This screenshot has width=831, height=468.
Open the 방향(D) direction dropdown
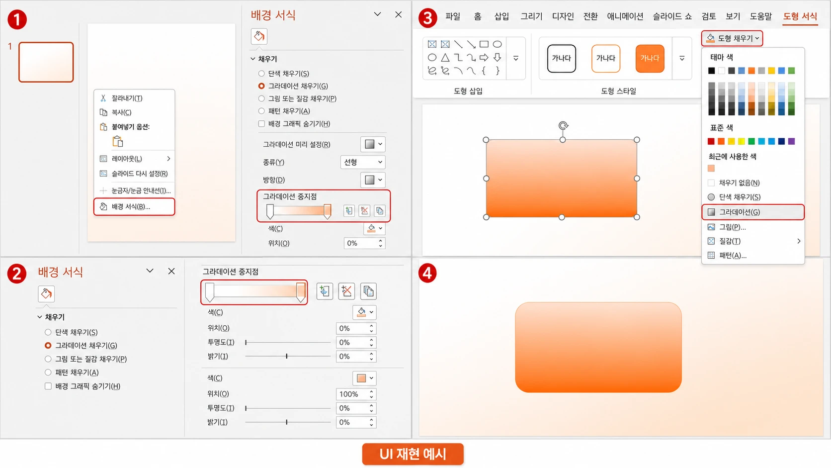373,180
